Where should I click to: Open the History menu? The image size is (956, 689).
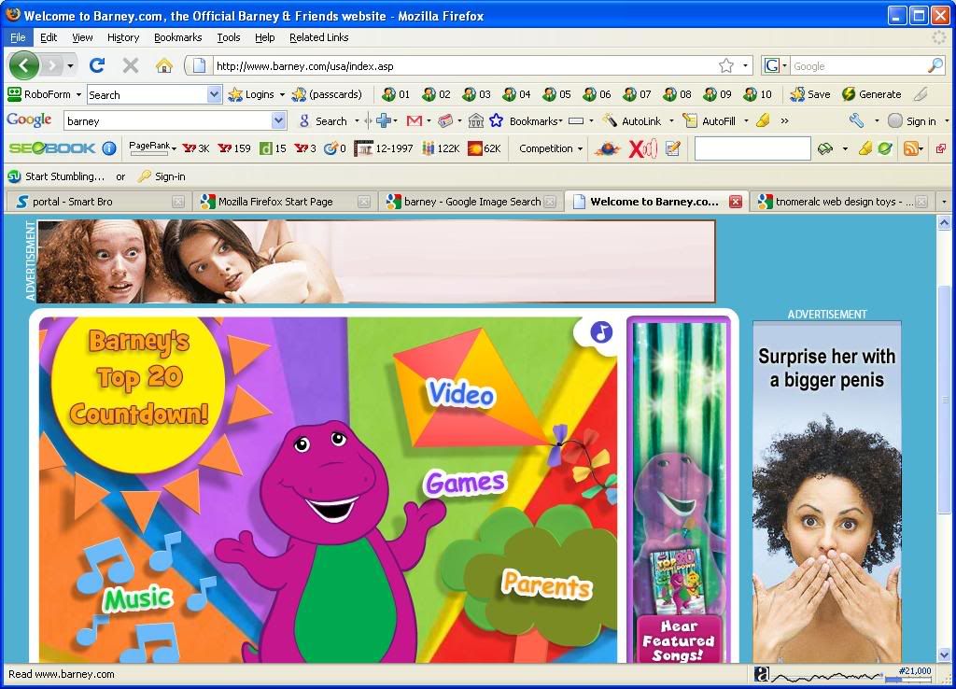[x=123, y=37]
